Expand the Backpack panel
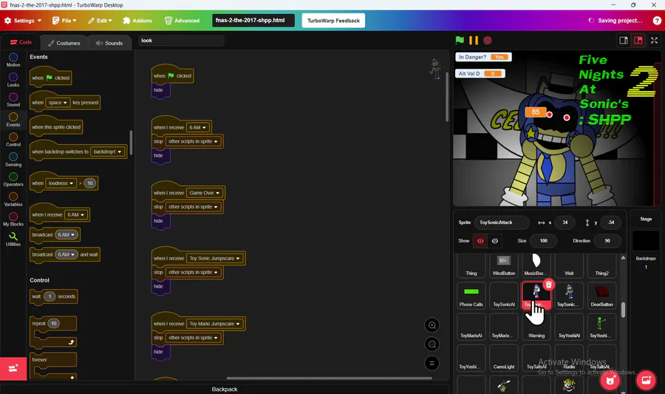 click(x=225, y=389)
